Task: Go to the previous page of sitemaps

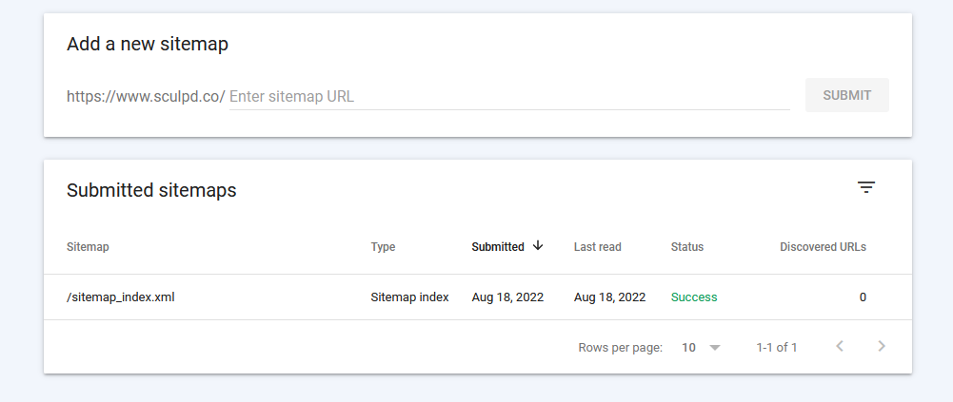Action: 840,346
